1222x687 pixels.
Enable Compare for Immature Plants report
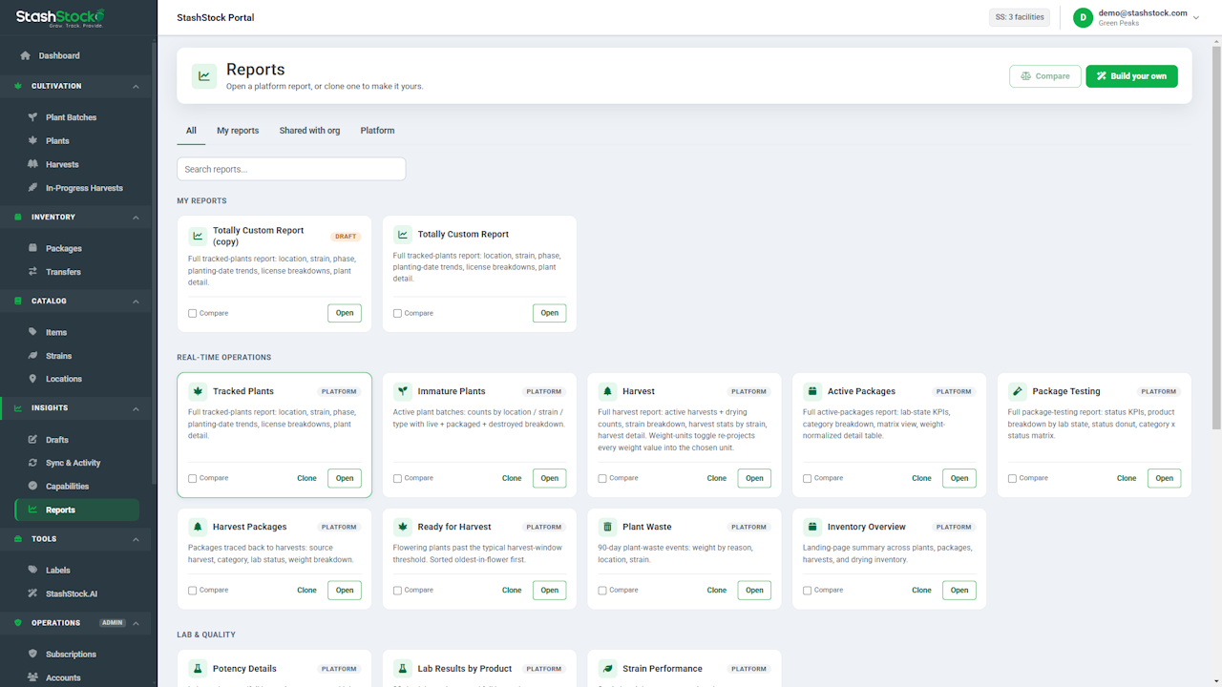pyautogui.click(x=398, y=478)
